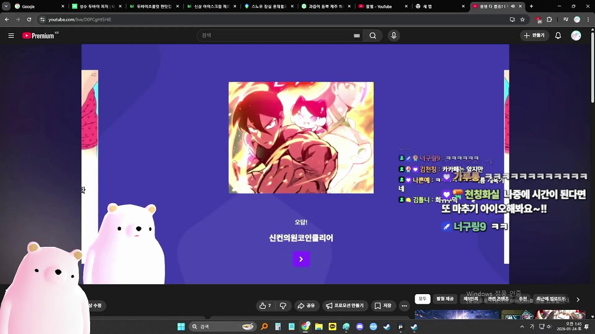Switch to the 새 탭 browser tab
This screenshot has width=595, height=334.
click(441, 6)
